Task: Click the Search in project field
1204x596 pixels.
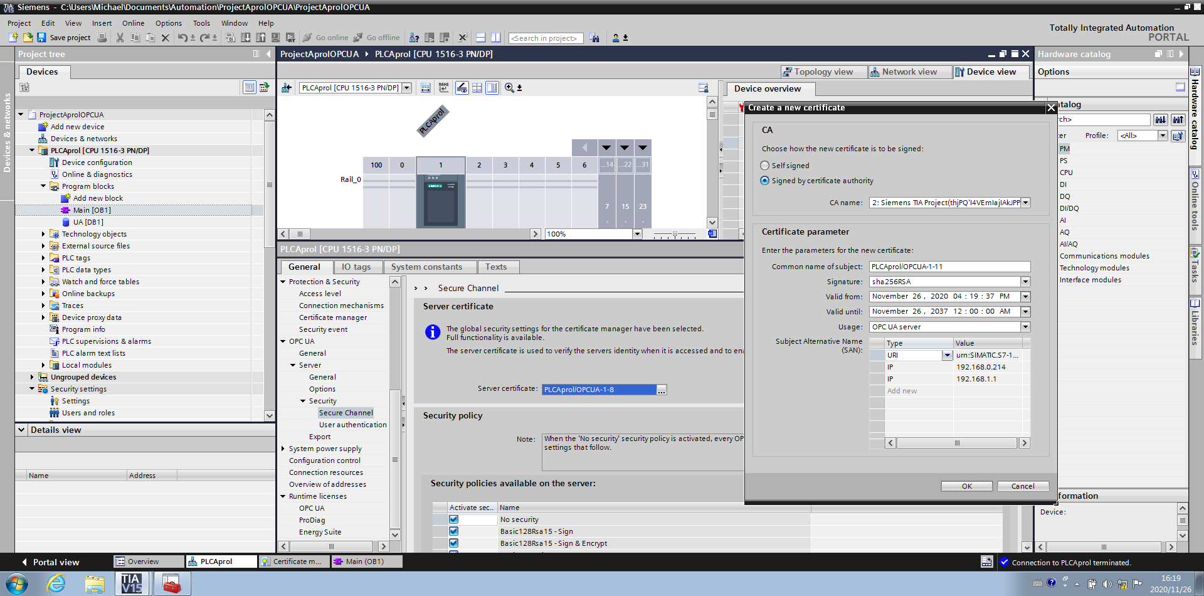Action: point(546,38)
